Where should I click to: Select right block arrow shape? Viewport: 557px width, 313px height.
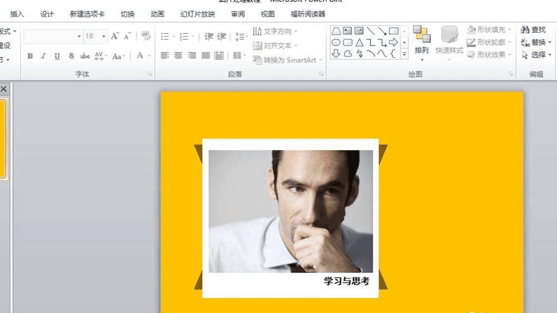click(394, 43)
